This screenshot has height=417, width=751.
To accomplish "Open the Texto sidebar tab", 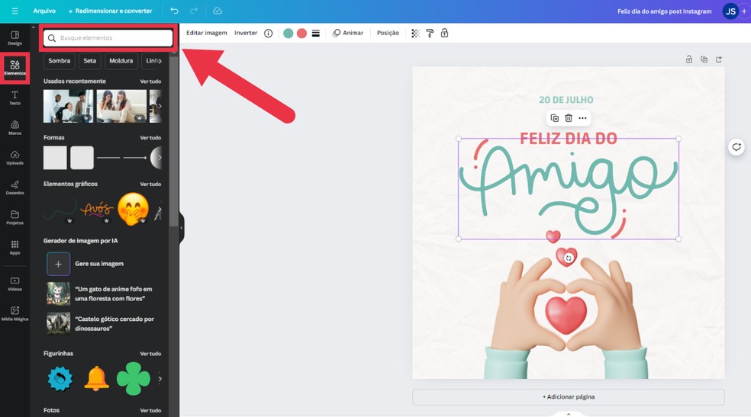I will (15, 98).
